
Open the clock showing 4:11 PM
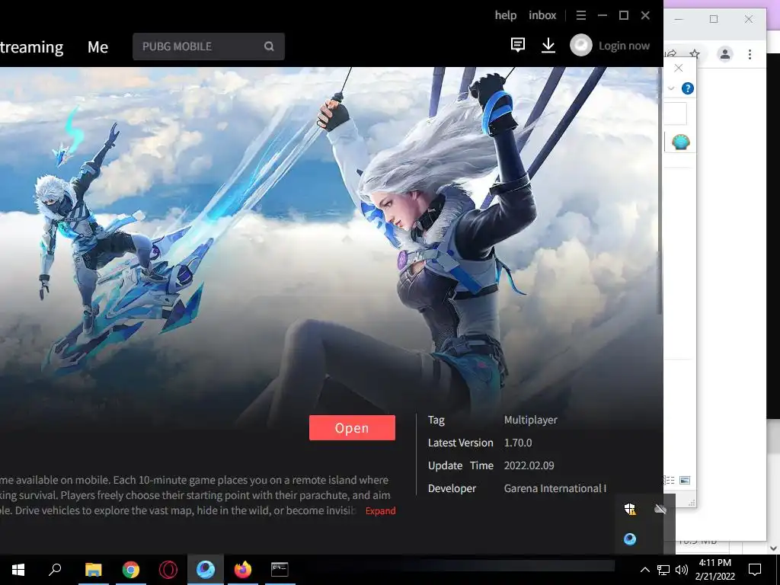click(714, 570)
